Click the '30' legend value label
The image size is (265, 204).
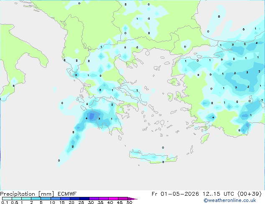(x=91, y=202)
